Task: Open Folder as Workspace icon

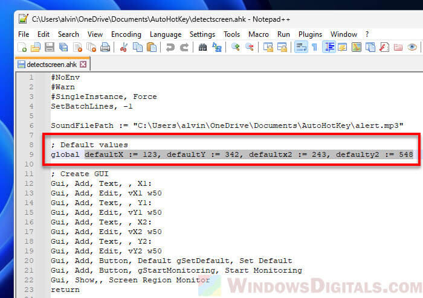Action: coord(398,48)
